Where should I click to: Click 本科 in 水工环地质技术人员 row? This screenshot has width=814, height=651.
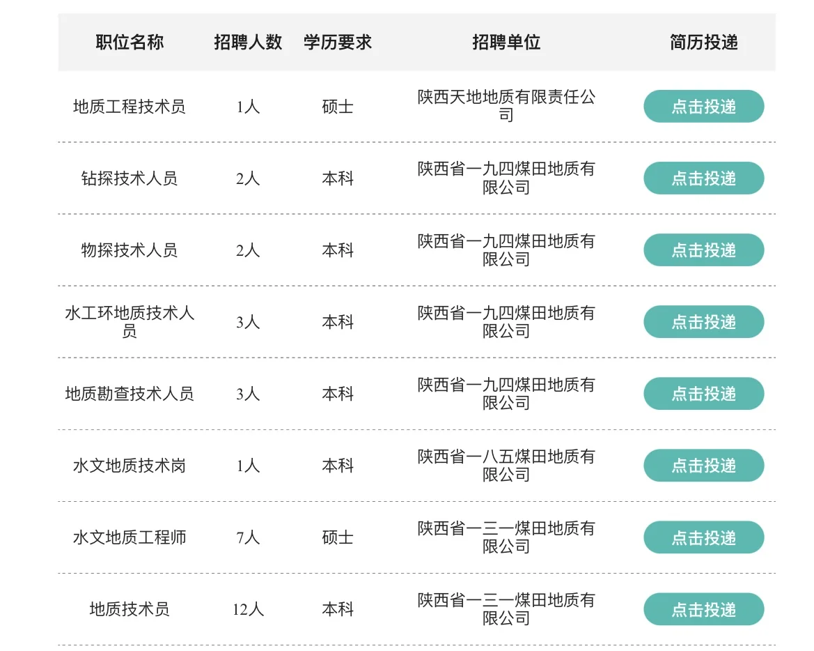pos(338,322)
